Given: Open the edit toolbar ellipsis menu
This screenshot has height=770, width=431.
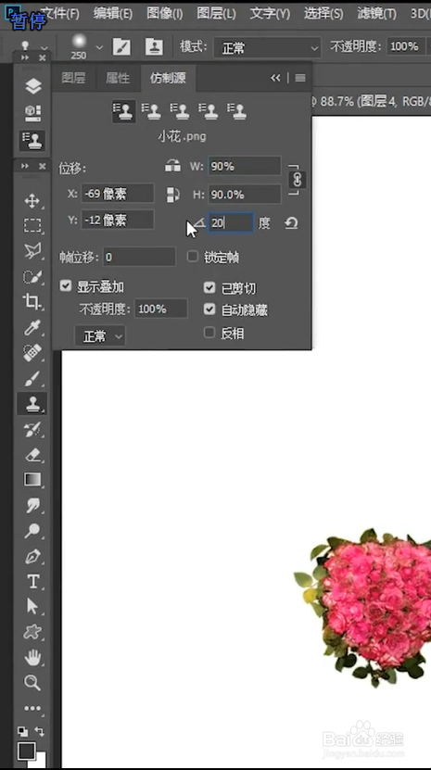Looking at the screenshot, I should 32,708.
